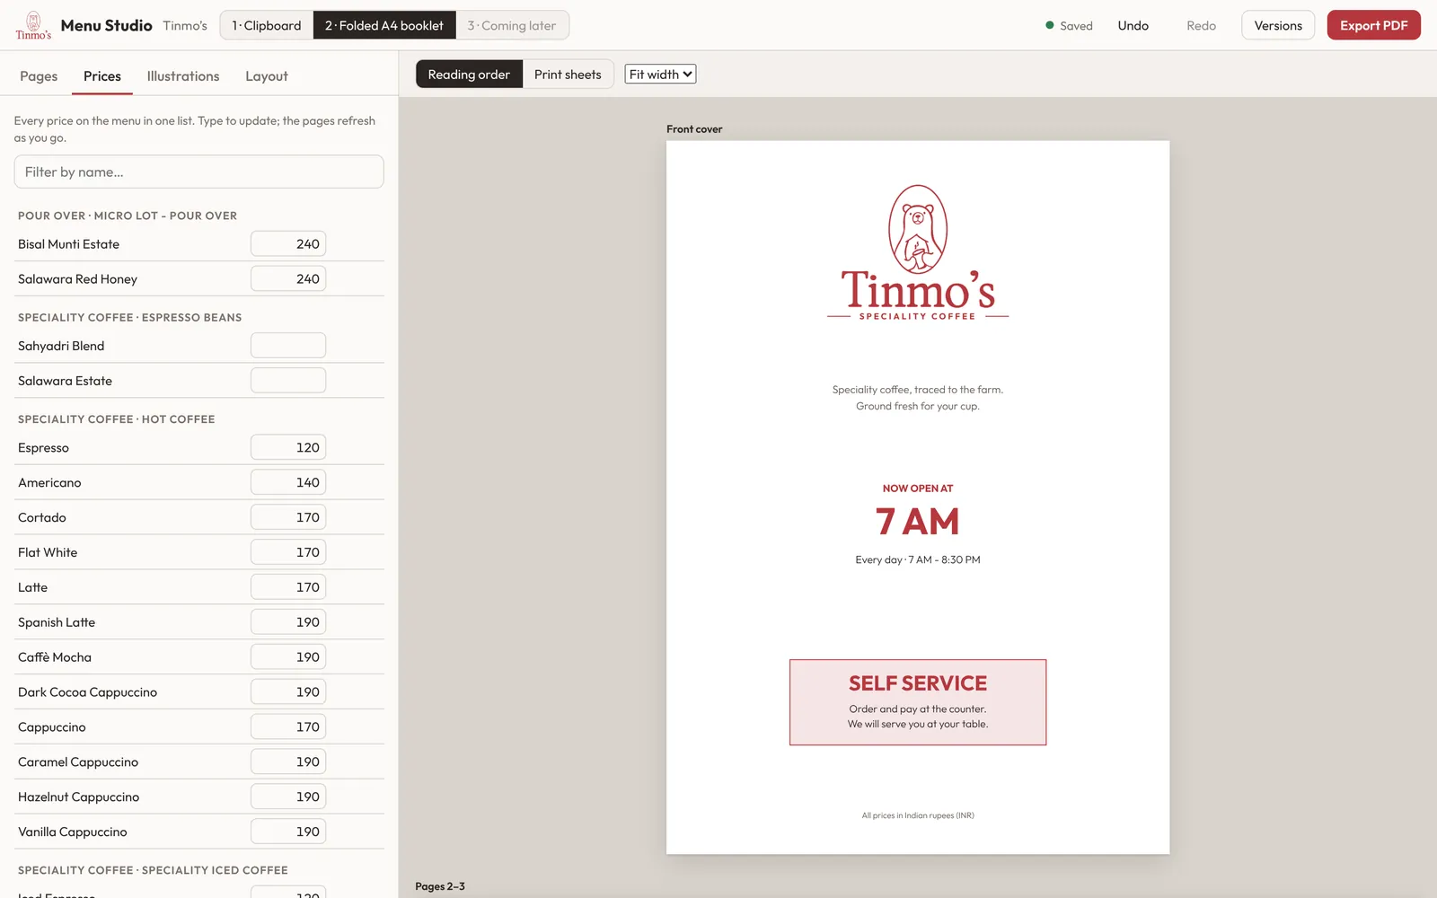Edit the Americano price field
The width and height of the screenshot is (1437, 898).
pyautogui.click(x=288, y=482)
